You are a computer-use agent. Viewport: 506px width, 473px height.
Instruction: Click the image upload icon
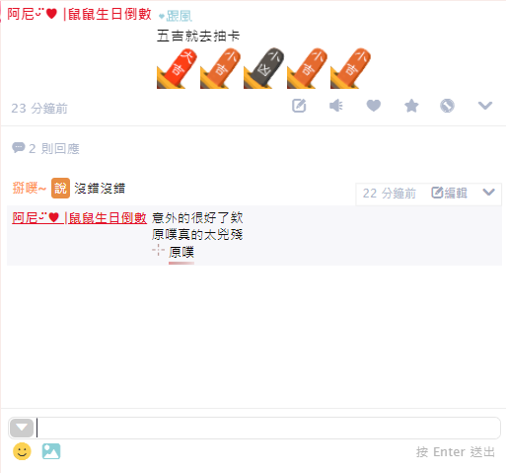pos(51,451)
